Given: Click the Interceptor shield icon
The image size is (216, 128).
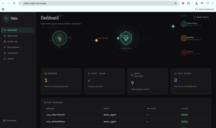Looking at the screenshot, I should [x=126, y=38].
